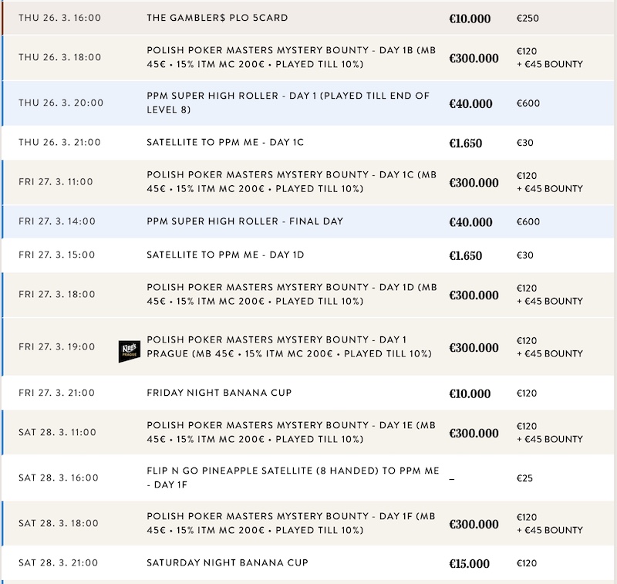Screen dimensions: 617x584
Task: Select the Friday Night Banana Cup
Action: tap(219, 393)
